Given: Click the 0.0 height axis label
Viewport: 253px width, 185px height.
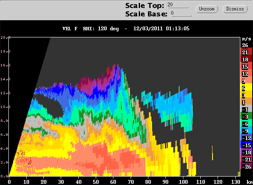Looking at the screenshot, I should (x=4, y=176).
